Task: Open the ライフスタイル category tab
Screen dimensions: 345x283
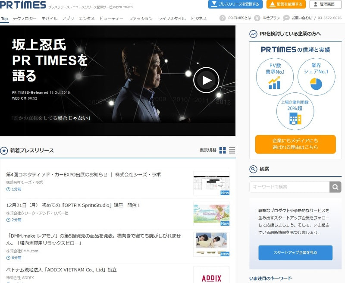Action: point(172,19)
